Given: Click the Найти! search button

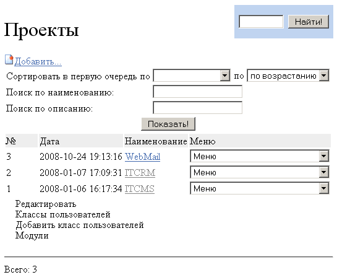Looking at the screenshot, I should (x=309, y=22).
